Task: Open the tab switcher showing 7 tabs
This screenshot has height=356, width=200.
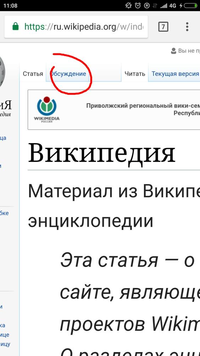Action: point(163,27)
